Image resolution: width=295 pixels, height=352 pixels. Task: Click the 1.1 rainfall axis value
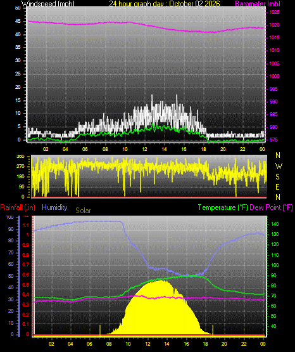point(26,225)
